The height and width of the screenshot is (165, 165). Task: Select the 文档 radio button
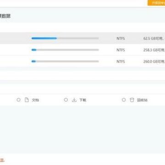pyautogui.click(x=18, y=100)
